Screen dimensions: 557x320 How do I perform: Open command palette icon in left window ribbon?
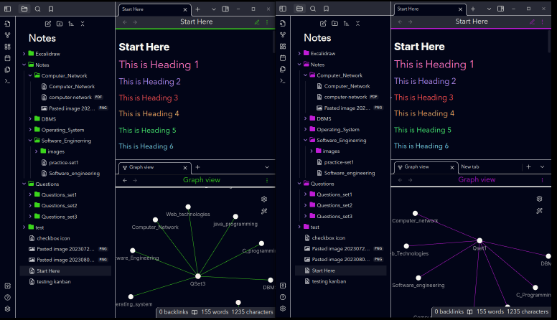click(7, 81)
